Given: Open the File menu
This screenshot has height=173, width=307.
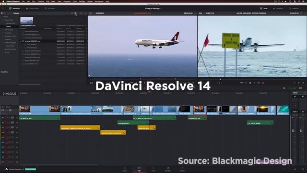Looking at the screenshot, I should [23, 1].
